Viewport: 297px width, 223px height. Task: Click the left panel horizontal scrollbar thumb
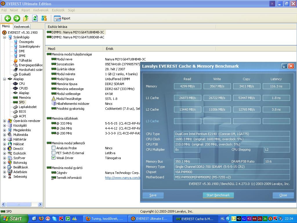19,204
